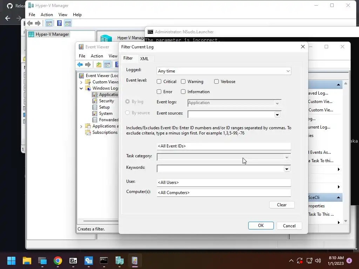This screenshot has width=359, height=269.
Task: Open Event Viewer Action menu
Action: pyautogui.click(x=97, y=56)
